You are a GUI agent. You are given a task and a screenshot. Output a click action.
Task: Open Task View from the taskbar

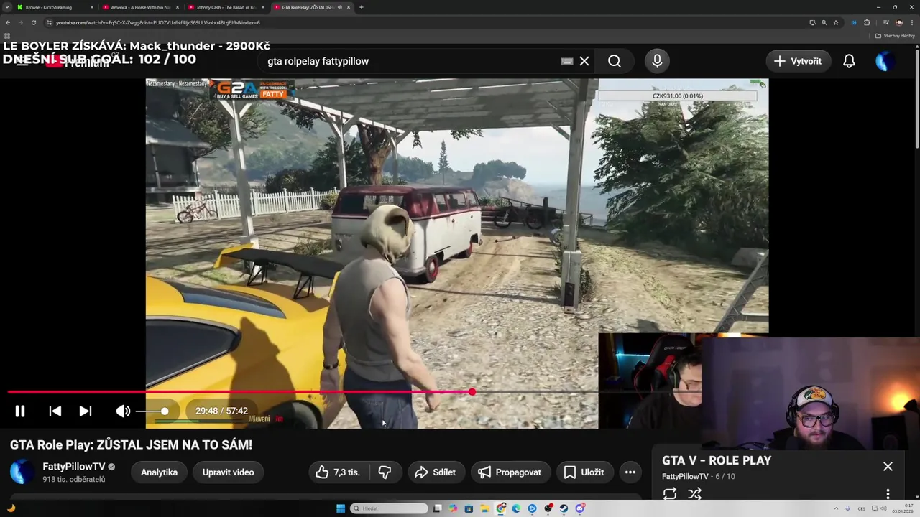pos(438,508)
